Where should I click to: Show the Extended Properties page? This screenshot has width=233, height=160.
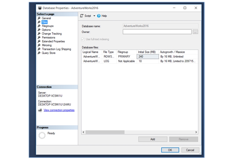pos(53,41)
